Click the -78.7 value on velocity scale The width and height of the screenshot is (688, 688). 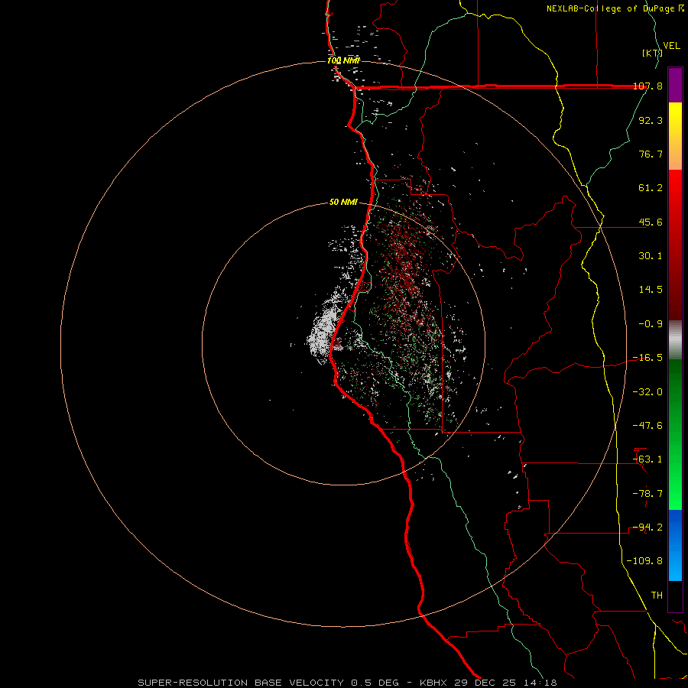click(647, 494)
